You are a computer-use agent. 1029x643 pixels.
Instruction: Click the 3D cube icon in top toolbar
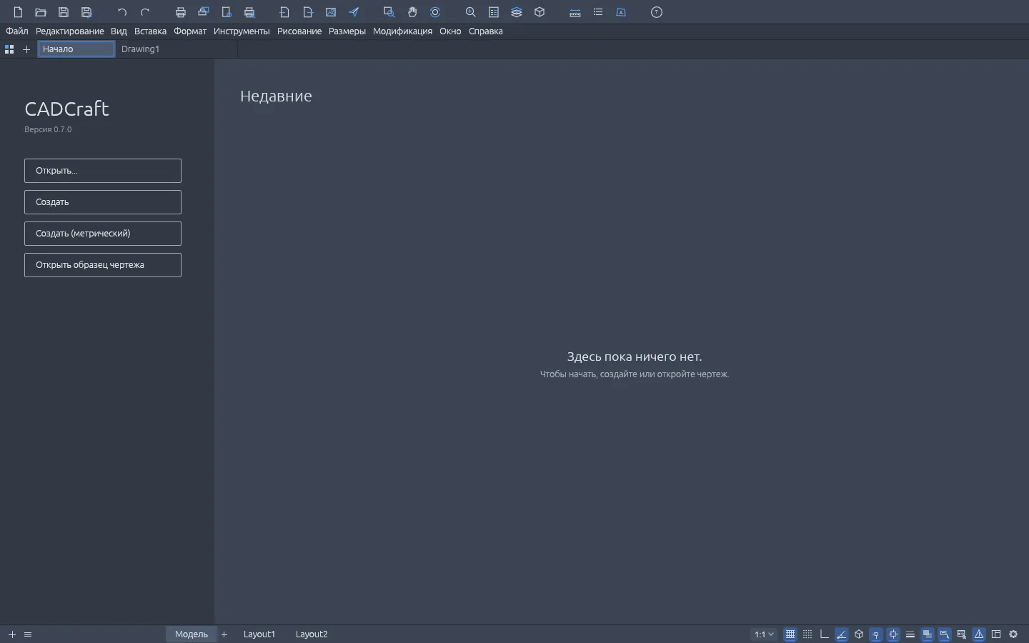(540, 12)
